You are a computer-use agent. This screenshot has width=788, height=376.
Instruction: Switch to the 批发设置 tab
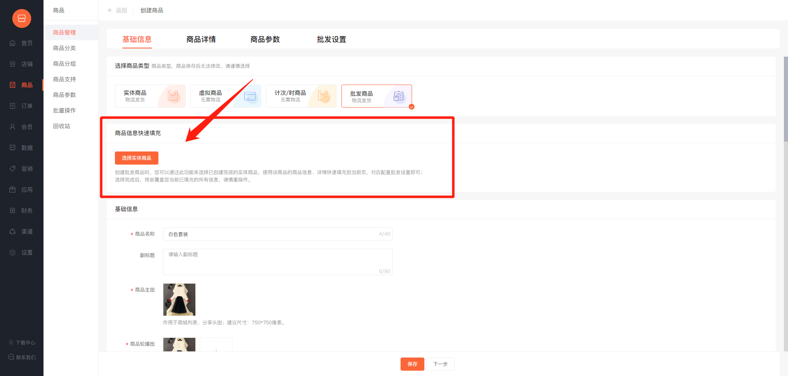coord(331,39)
